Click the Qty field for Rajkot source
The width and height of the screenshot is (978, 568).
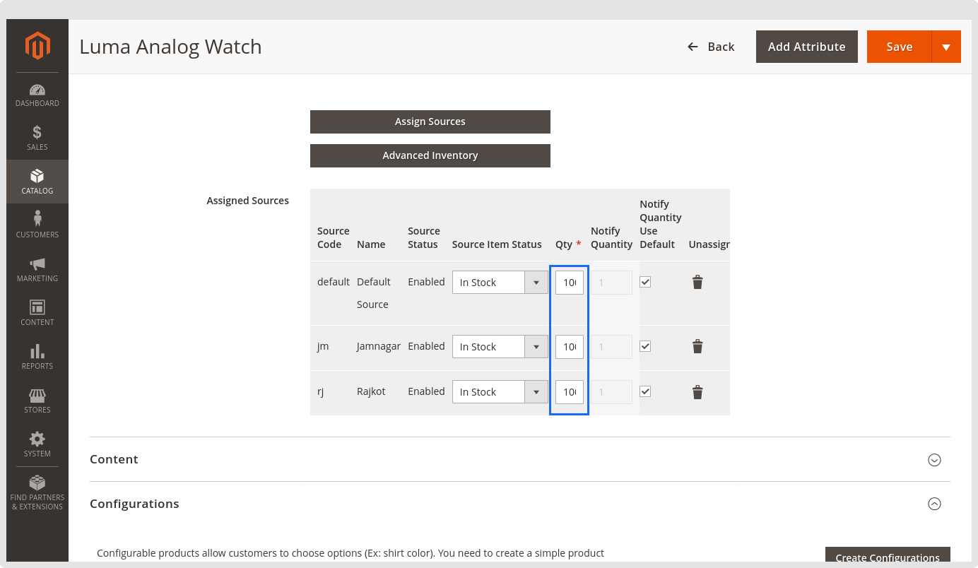[569, 392]
